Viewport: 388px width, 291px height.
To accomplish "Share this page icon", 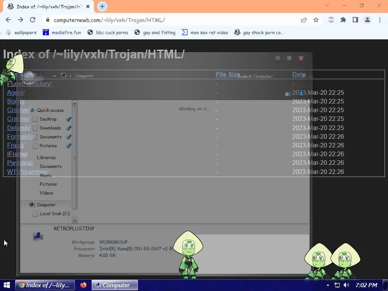I will coord(304,20).
